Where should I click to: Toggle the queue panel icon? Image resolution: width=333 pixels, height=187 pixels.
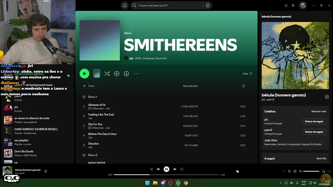click(x=289, y=171)
